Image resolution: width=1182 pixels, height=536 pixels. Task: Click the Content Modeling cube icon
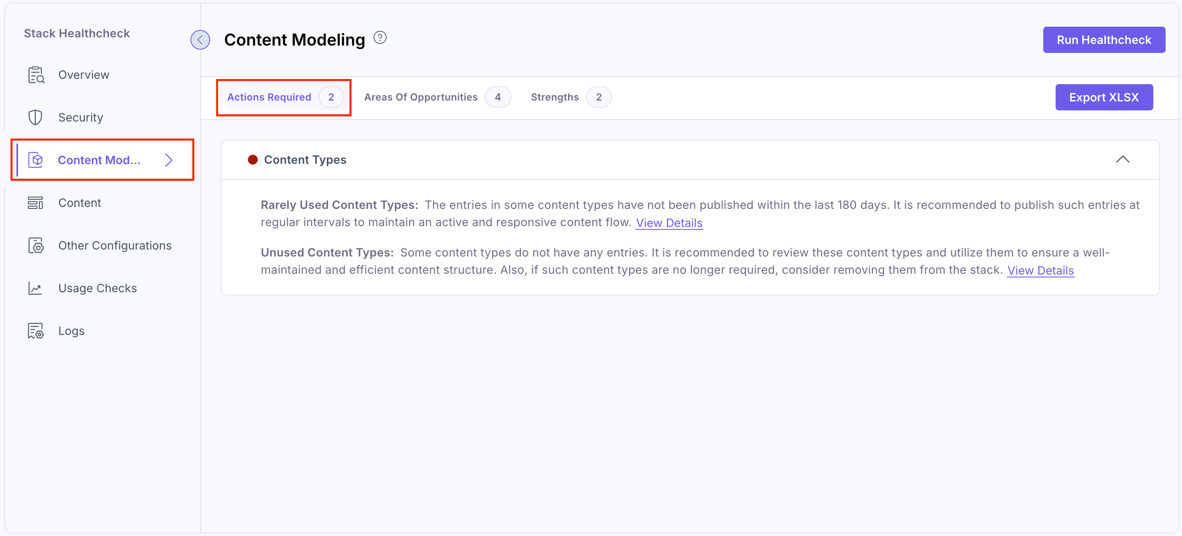coord(36,160)
